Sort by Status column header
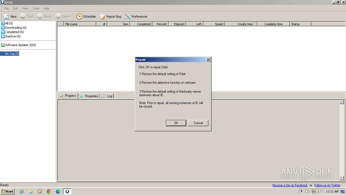This screenshot has height=195, width=346. tap(300, 24)
